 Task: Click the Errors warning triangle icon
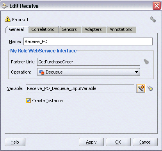(x=7, y=19)
